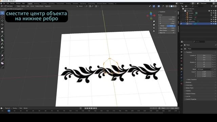Select the Randomize tool
The image size is (217, 122).
pyautogui.click(x=2, y=67)
